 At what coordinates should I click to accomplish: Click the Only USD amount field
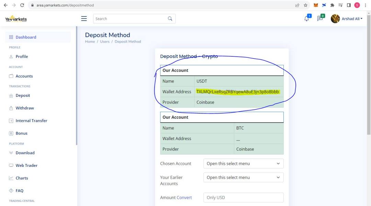(243, 197)
